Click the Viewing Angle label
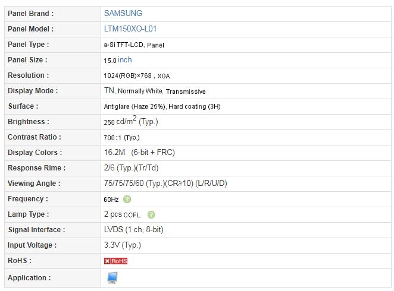The width and height of the screenshot is (394, 291). click(x=34, y=184)
